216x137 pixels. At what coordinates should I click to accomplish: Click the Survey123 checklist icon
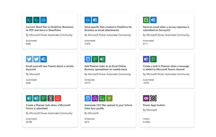pos(146,20)
